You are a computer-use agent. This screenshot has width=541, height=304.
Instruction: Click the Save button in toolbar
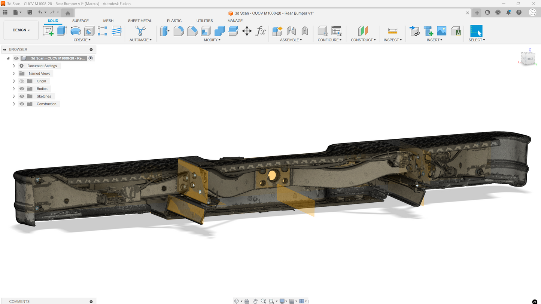point(30,12)
